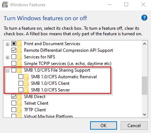Enable the Telnet Client checkbox

[14, 103]
